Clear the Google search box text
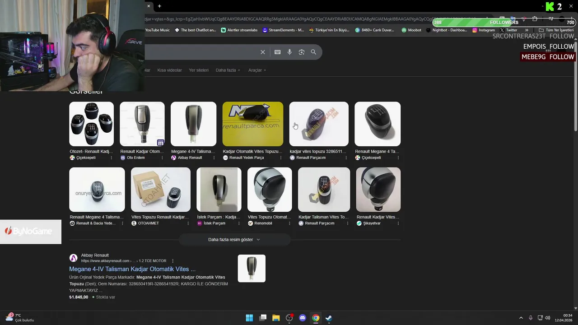The height and width of the screenshot is (325, 578). click(263, 52)
